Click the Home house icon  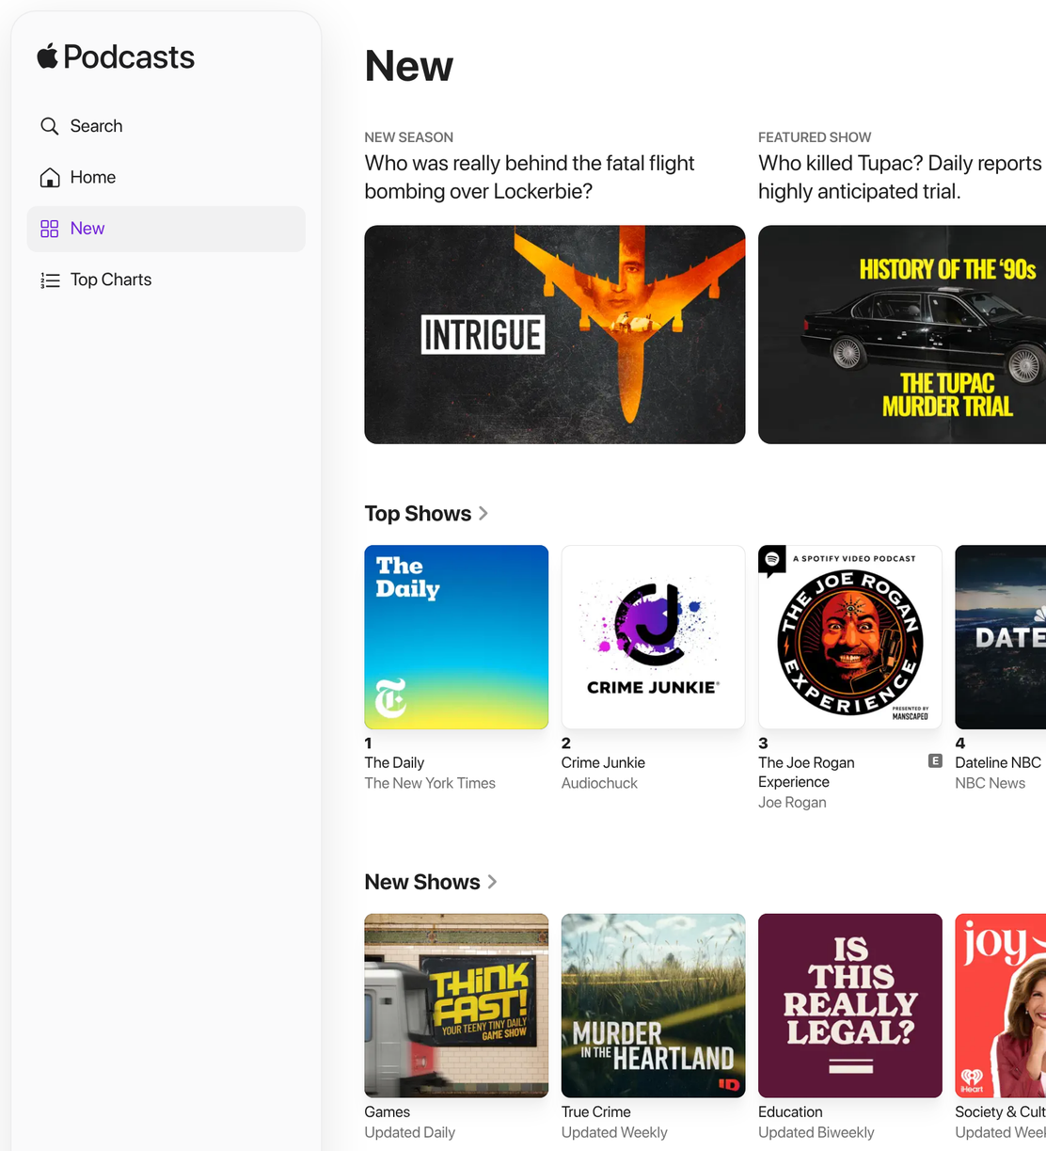tap(50, 177)
